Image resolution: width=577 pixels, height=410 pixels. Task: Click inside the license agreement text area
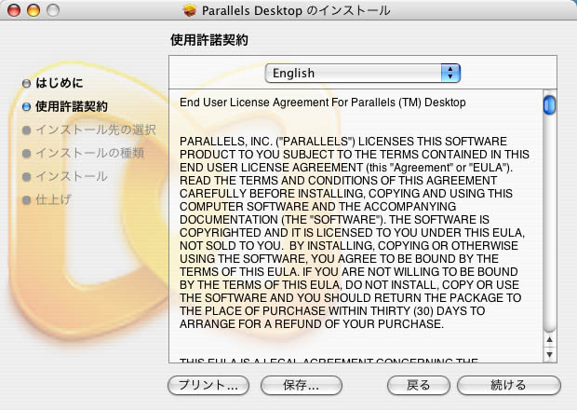point(354,233)
